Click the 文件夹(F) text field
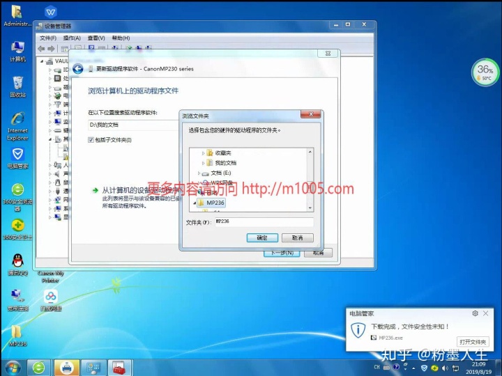The width and height of the screenshot is (502, 376). click(x=264, y=221)
